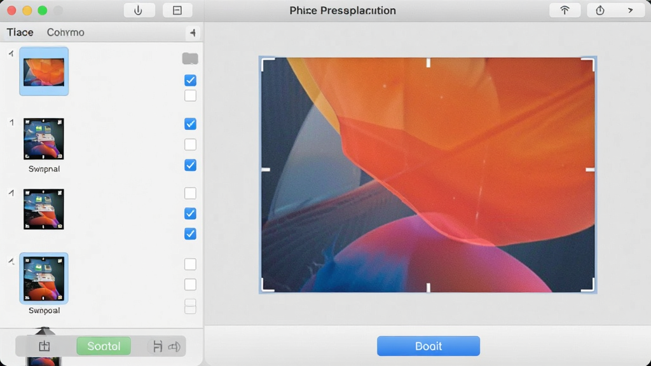
Task: Click the top center crop handle
Action: (428, 63)
